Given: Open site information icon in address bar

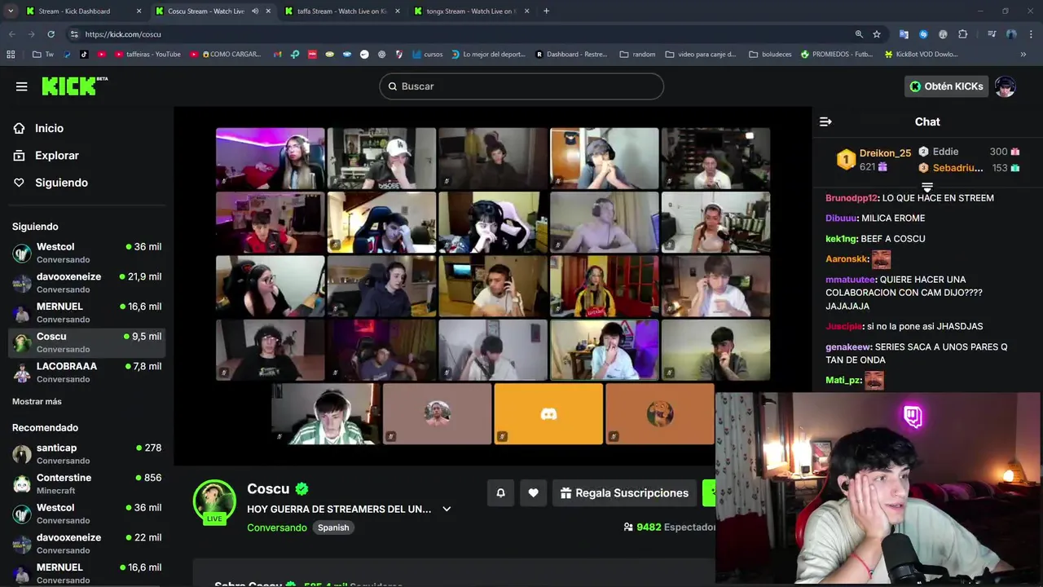Looking at the screenshot, I should pos(74,34).
